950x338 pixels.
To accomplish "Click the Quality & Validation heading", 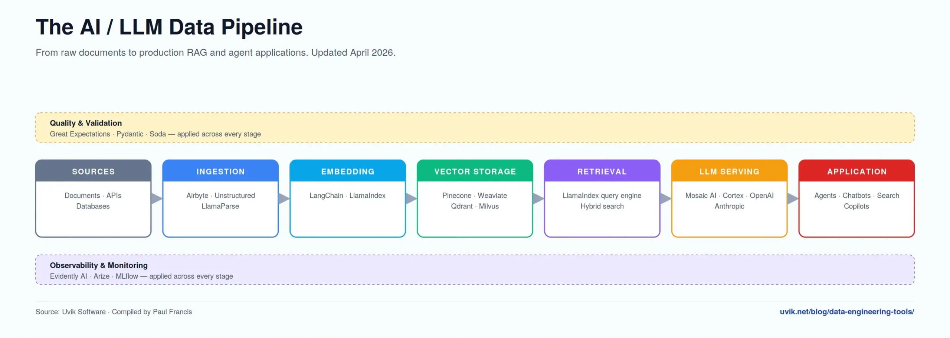I will (x=86, y=123).
